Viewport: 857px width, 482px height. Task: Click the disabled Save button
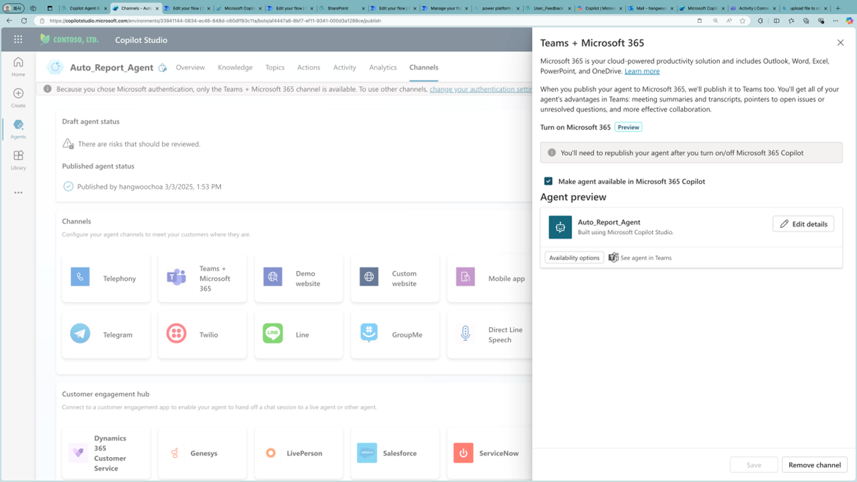click(x=754, y=465)
